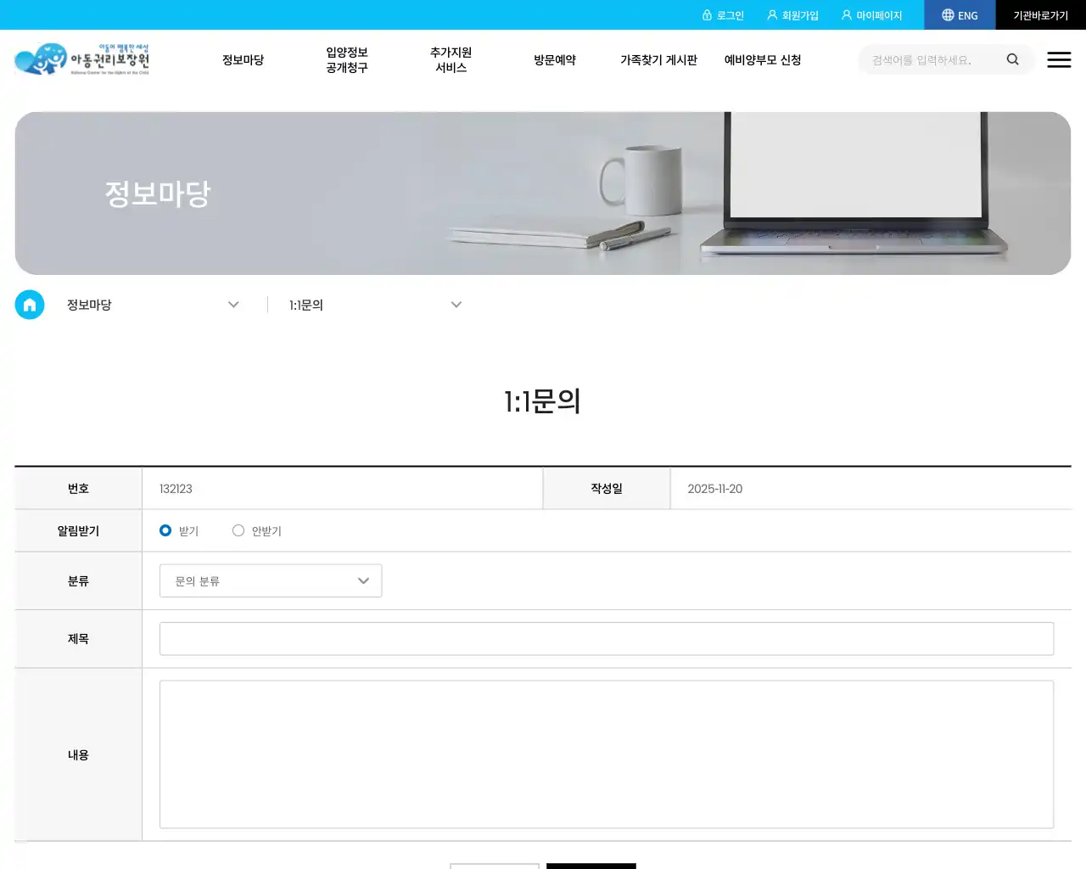The width and height of the screenshot is (1086, 869).
Task: Open the 방문예약 navigation menu
Action: tap(554, 59)
